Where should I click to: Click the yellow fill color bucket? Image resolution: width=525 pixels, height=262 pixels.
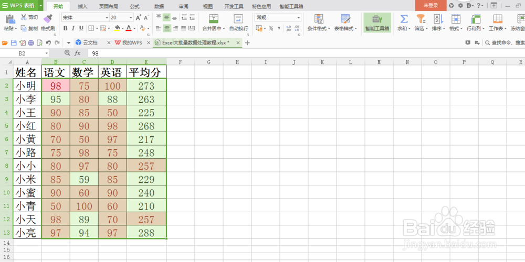pyautogui.click(x=117, y=28)
